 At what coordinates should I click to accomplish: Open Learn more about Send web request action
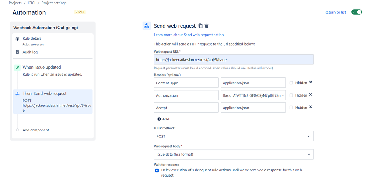click(x=189, y=35)
